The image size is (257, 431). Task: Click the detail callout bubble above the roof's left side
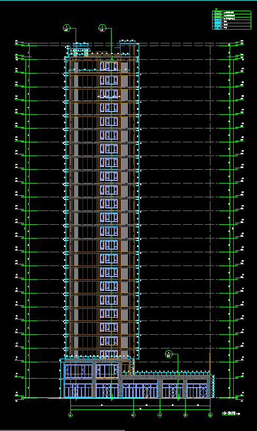coord(67,28)
